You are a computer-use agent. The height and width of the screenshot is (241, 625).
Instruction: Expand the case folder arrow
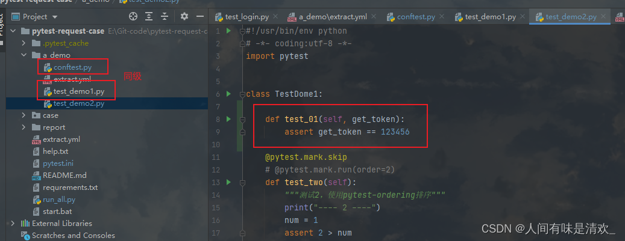point(24,115)
